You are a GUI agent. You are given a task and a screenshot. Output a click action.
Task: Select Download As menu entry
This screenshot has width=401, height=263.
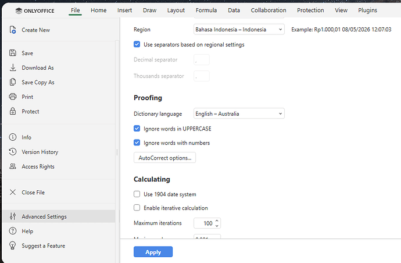tap(59, 67)
